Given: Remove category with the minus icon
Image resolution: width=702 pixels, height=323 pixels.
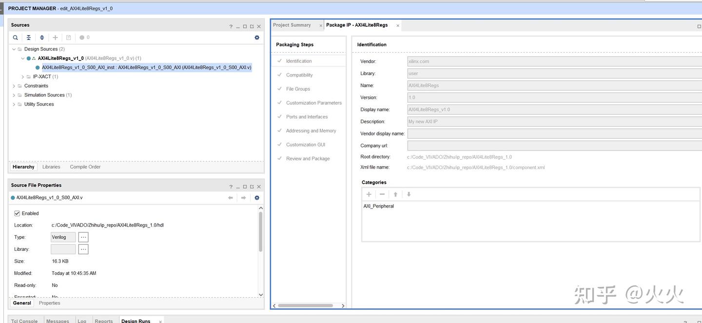Looking at the screenshot, I should pos(382,194).
